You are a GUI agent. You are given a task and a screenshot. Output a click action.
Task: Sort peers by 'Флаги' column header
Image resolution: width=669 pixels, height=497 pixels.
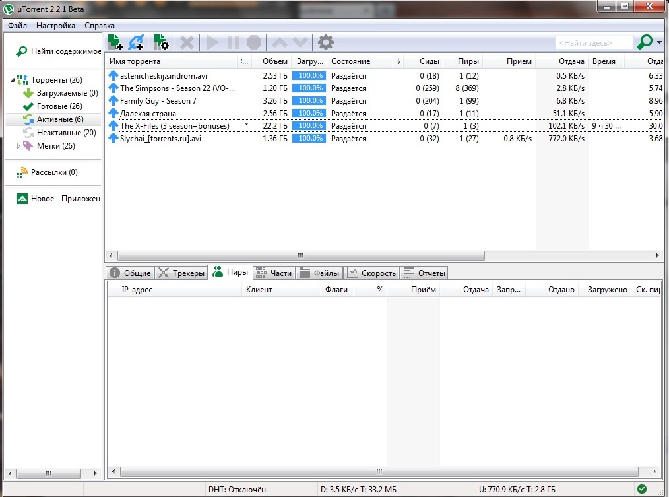pyautogui.click(x=336, y=290)
